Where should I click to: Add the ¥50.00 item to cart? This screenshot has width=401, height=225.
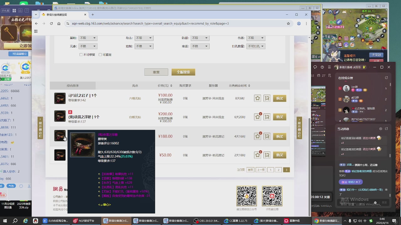(x=267, y=155)
